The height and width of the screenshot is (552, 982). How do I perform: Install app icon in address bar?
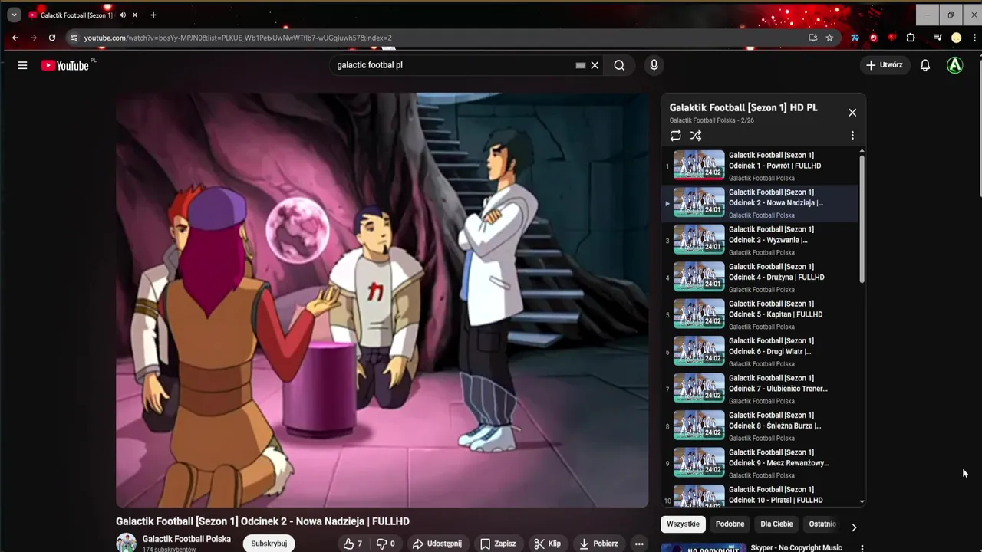tap(813, 38)
